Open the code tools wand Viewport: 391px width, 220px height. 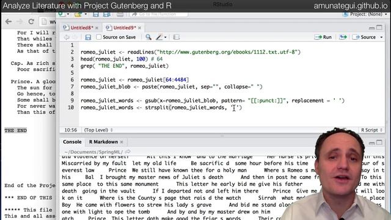click(159, 37)
